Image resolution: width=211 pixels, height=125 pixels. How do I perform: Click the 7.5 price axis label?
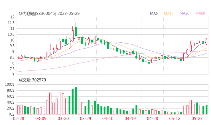(x=11, y=69)
